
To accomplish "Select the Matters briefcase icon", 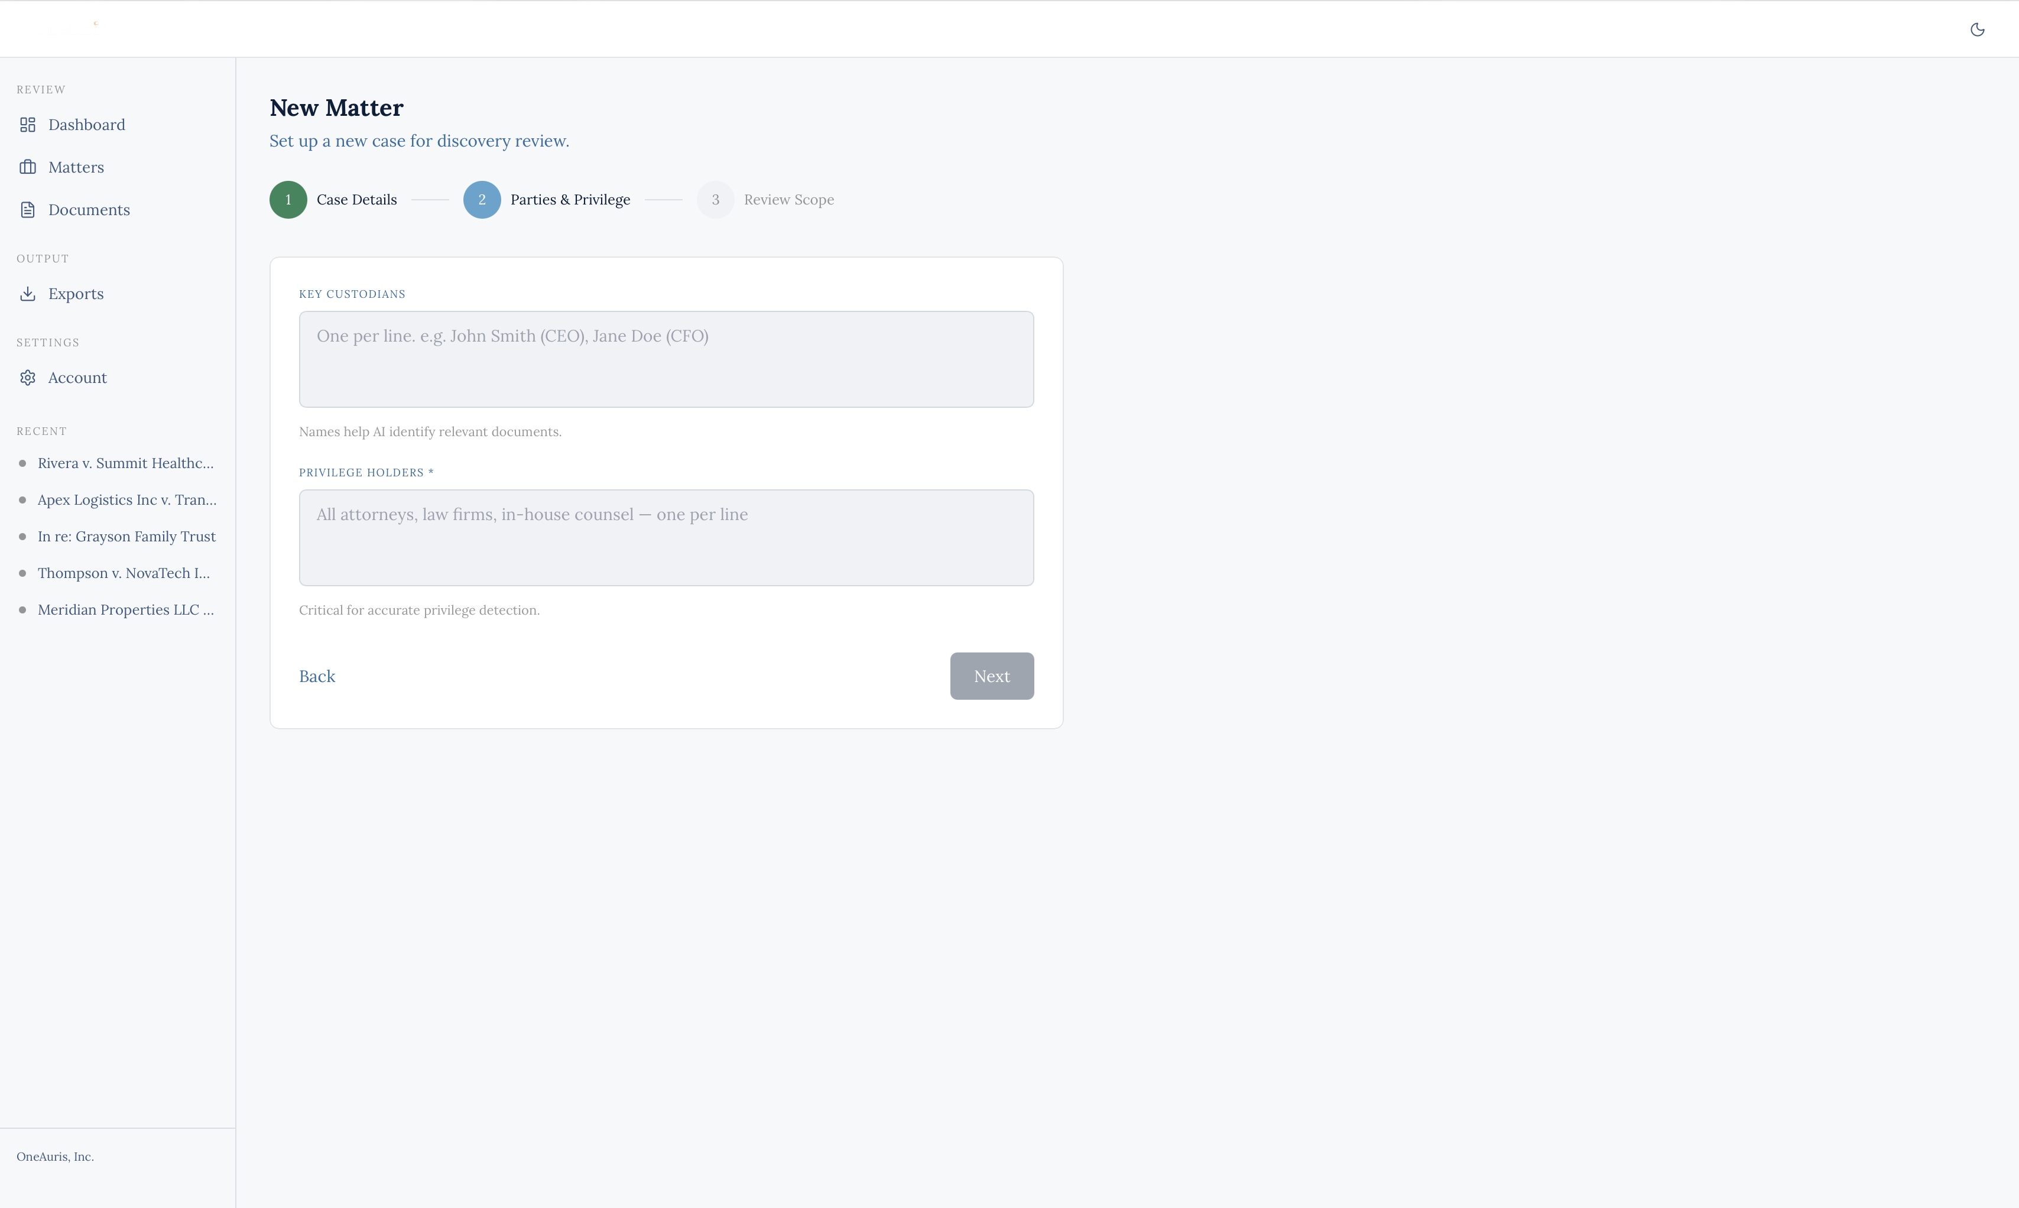I will click(x=28, y=166).
